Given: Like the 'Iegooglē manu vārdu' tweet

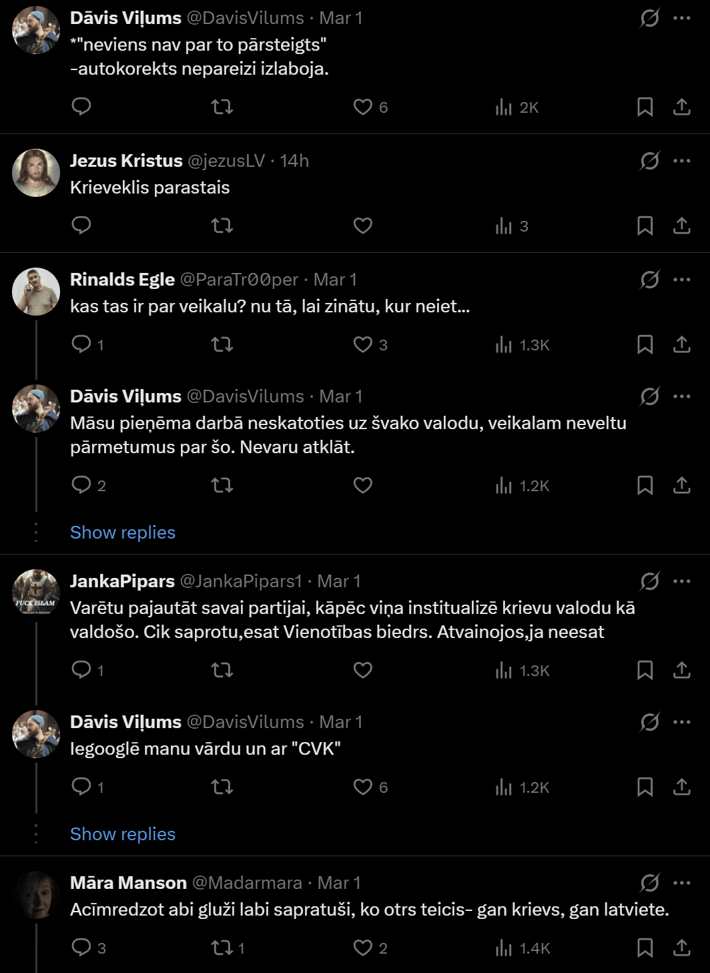Looking at the screenshot, I should [363, 787].
